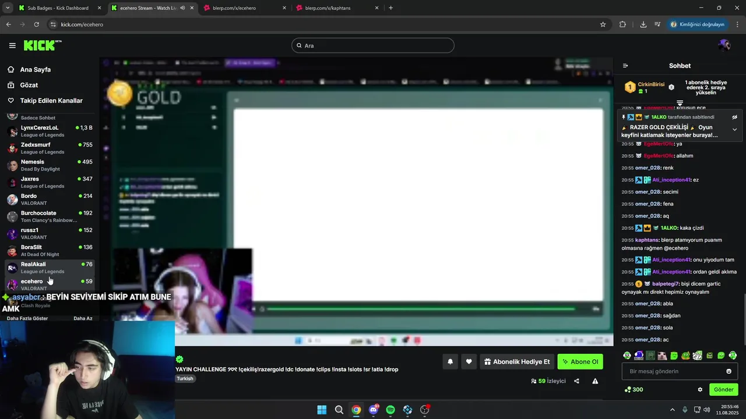Open RealAkali channel
Image resolution: width=746 pixels, height=419 pixels.
coord(50,268)
